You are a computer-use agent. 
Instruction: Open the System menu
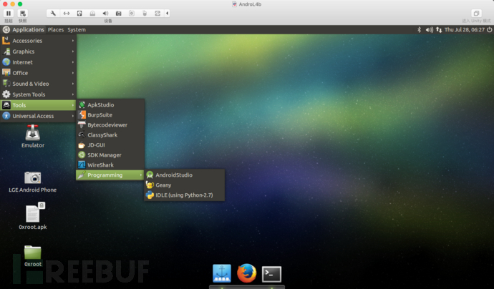tap(77, 29)
